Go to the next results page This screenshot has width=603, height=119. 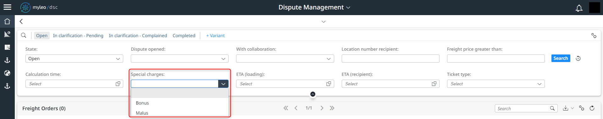(x=322, y=108)
